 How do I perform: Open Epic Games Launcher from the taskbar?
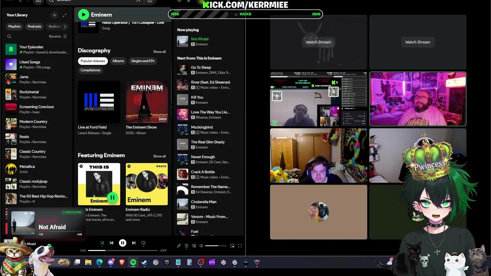pyautogui.click(x=167, y=262)
